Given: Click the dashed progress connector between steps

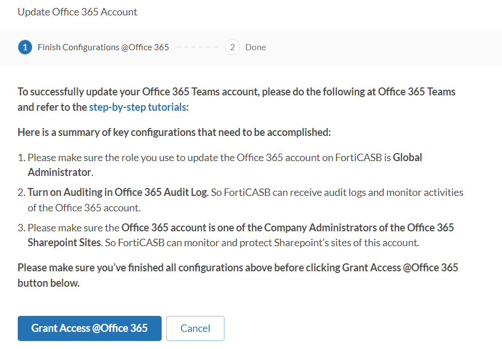Looking at the screenshot, I should [x=198, y=47].
